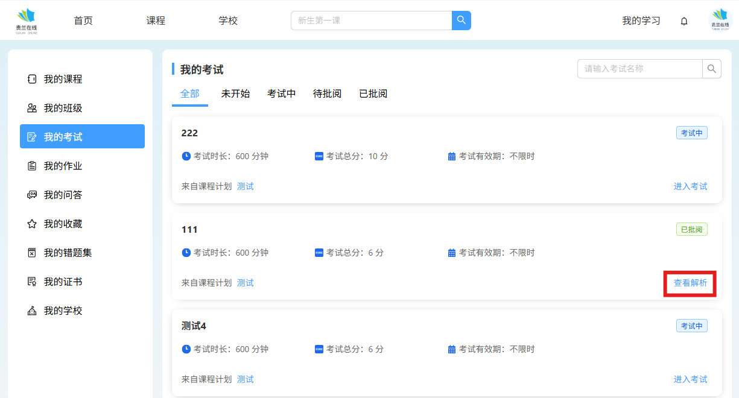Open 我的学校 in sidebar

[63, 311]
